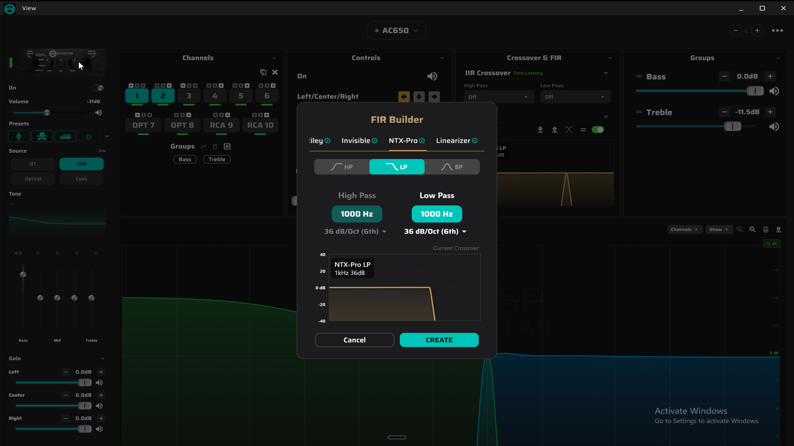794x446 pixels.
Task: Click the CREATE button
Action: [x=439, y=340]
